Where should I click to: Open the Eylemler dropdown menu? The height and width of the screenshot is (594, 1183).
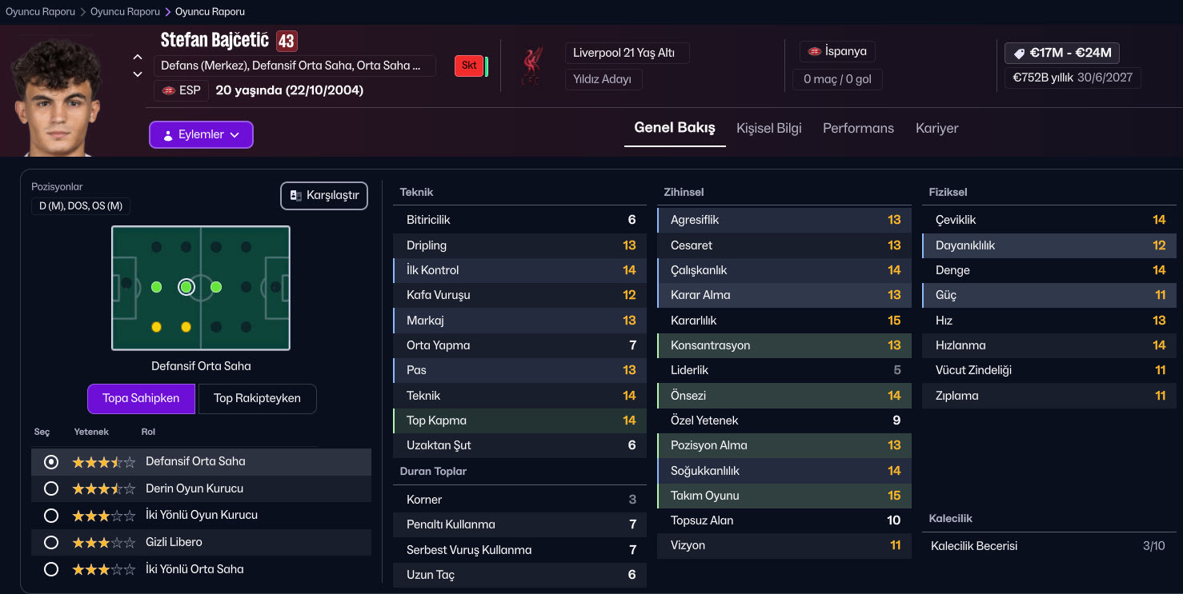[201, 135]
